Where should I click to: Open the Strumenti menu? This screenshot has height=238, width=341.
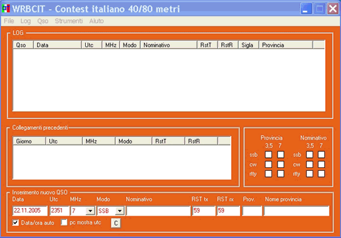[69, 21]
